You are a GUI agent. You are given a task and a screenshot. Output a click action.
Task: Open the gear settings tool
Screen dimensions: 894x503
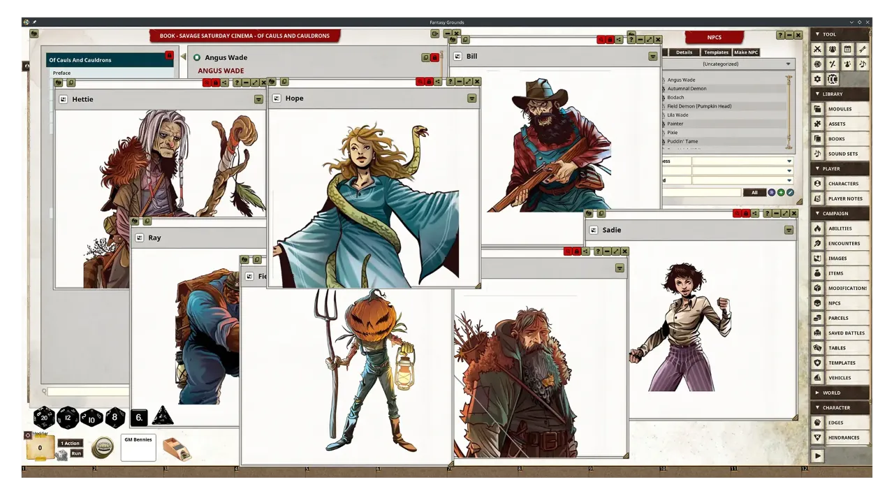(x=818, y=79)
